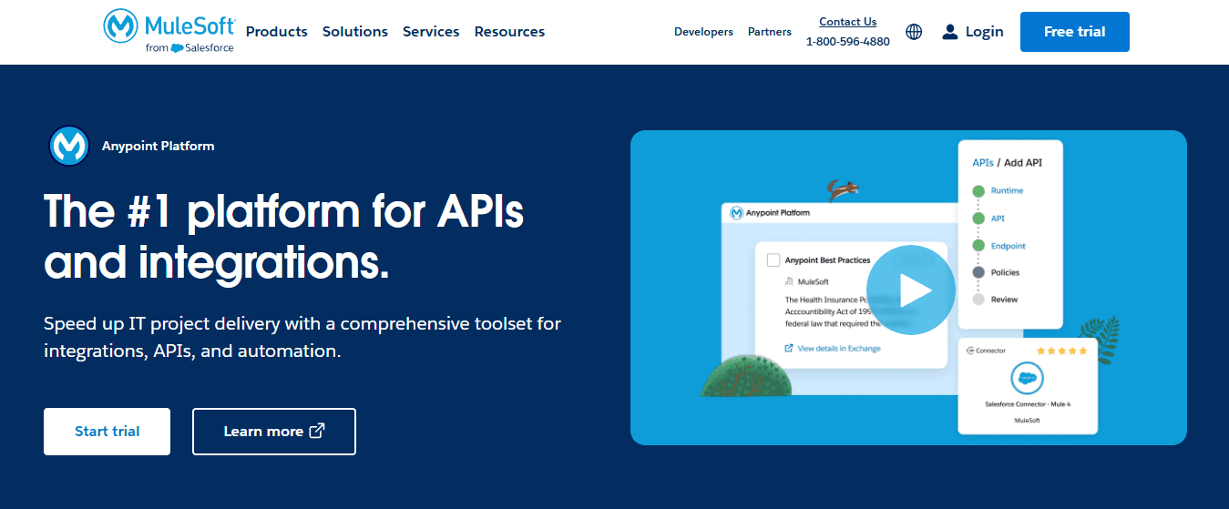
Task: Tick the Anypoint Best Practices checkbox
Action: click(773, 260)
